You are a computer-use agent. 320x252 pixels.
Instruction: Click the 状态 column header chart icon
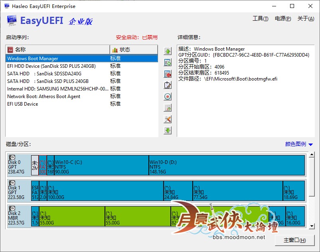point(115,50)
